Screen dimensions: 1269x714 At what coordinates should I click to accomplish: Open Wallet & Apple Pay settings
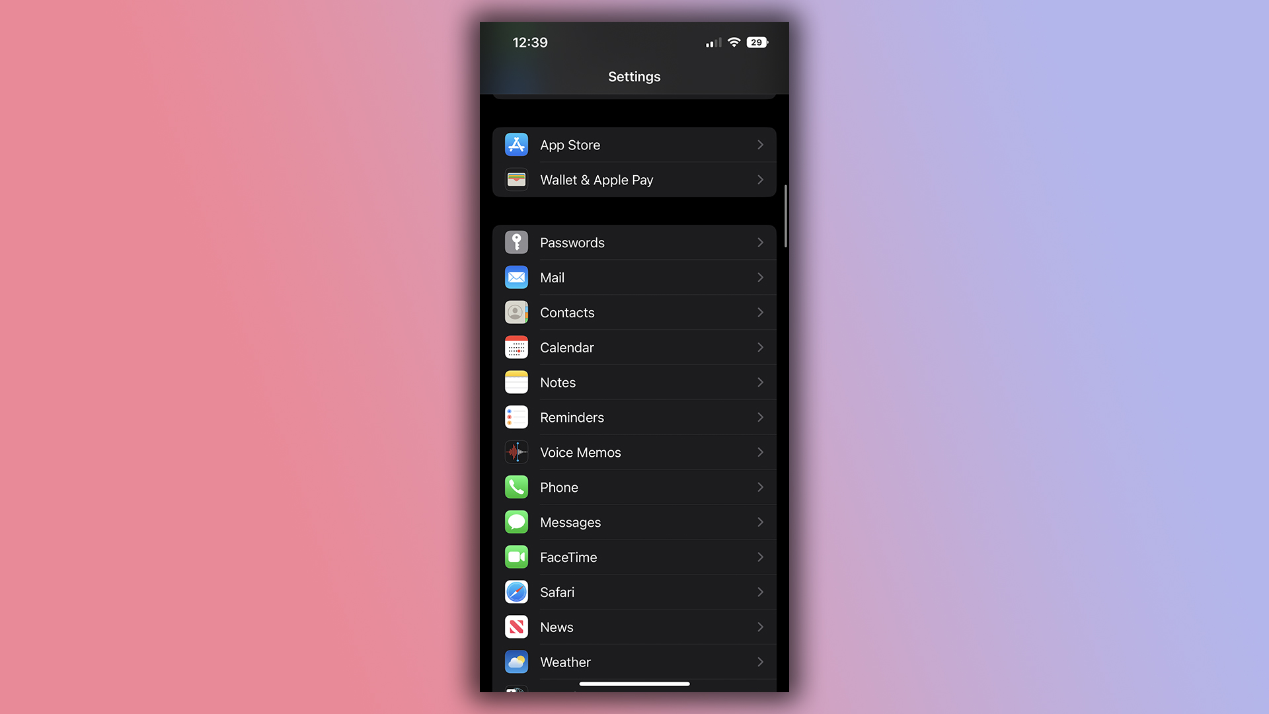[x=634, y=178]
